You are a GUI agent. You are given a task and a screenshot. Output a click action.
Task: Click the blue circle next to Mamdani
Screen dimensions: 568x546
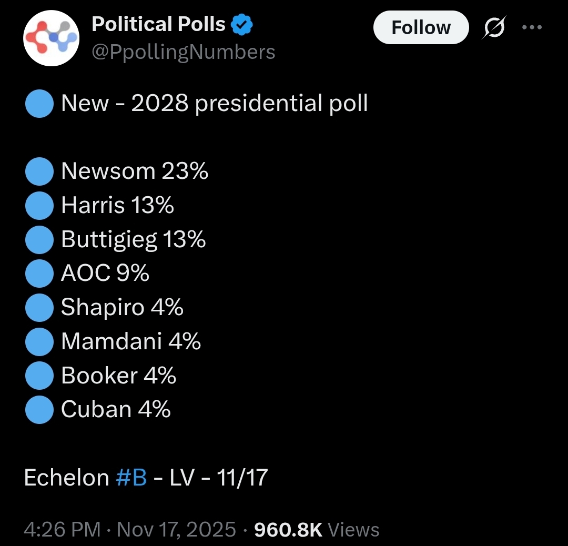(x=39, y=342)
